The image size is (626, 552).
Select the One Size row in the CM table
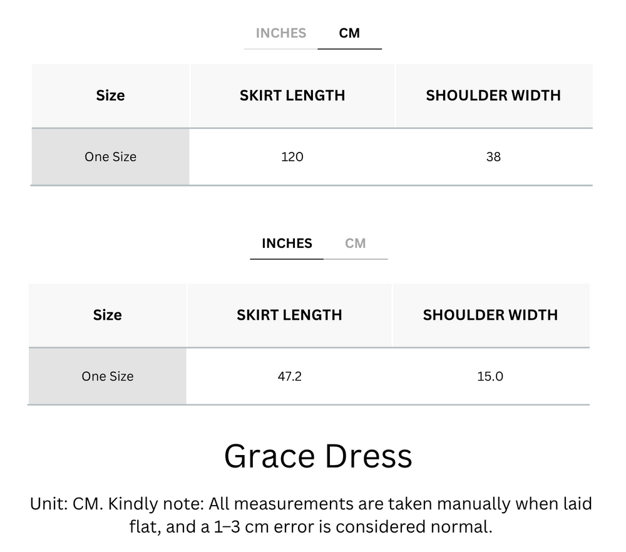coord(110,156)
